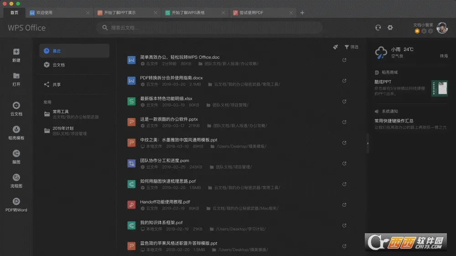This screenshot has height=256, width=456.
Task: Open file 中纹之美: 水墨雅致中国风通用模板.ppt
Action: click(x=179, y=140)
